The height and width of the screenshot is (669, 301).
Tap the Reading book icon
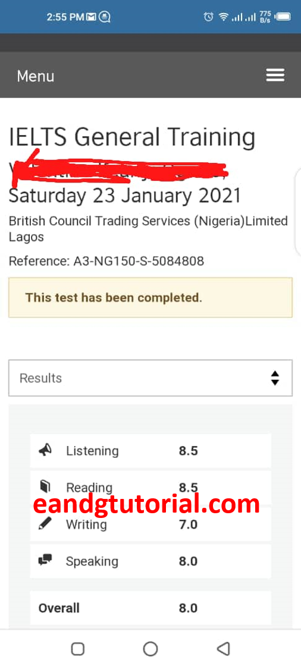(45, 486)
